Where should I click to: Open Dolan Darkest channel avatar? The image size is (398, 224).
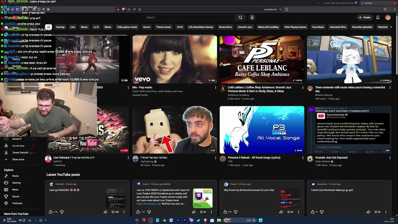(310, 159)
